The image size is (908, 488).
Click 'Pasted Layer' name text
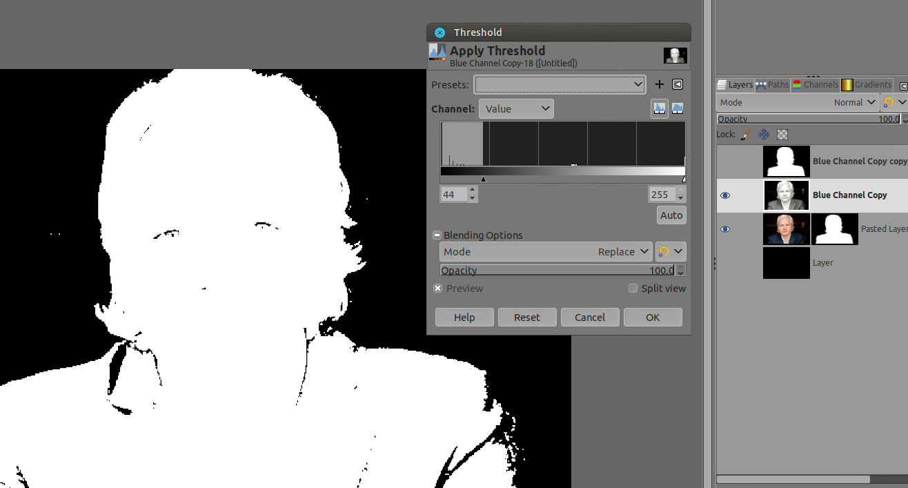[x=885, y=229]
